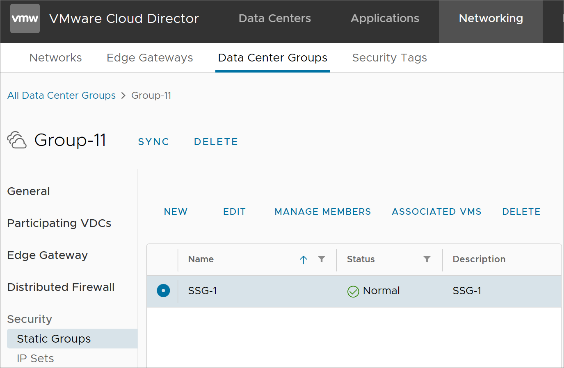Screen dimensions: 564x368
Task: Open Distributed Firewall in the side navigation
Action: tap(61, 287)
